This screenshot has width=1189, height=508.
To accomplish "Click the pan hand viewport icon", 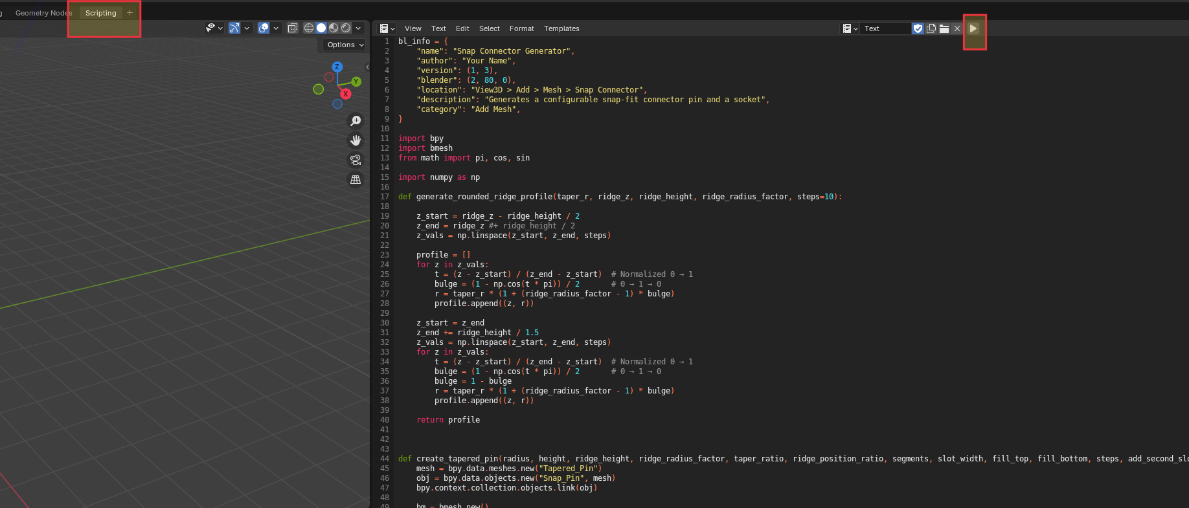I will pyautogui.click(x=356, y=140).
